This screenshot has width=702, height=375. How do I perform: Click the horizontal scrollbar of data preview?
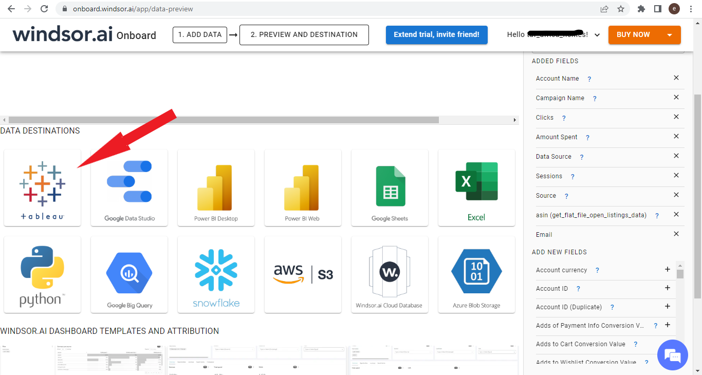224,120
